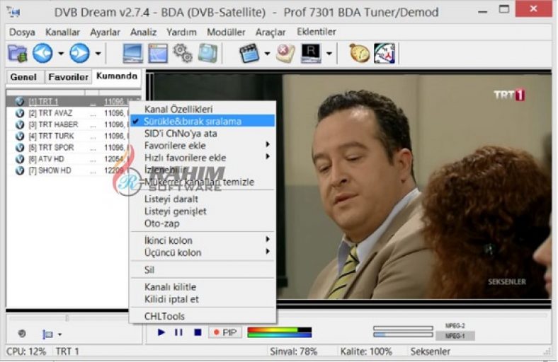Choose SID'i ChNo'ya ata
This screenshot has width=558, height=362.
(x=203, y=134)
